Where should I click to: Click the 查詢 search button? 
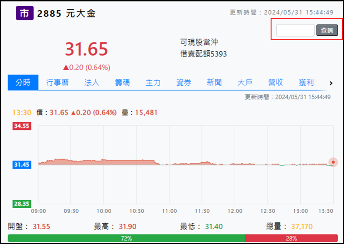[x=327, y=30]
